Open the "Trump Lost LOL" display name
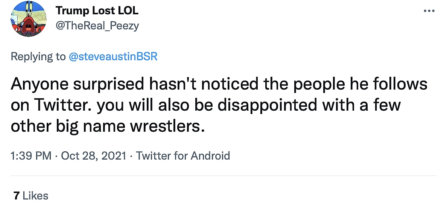The width and height of the screenshot is (447, 213). (x=97, y=11)
